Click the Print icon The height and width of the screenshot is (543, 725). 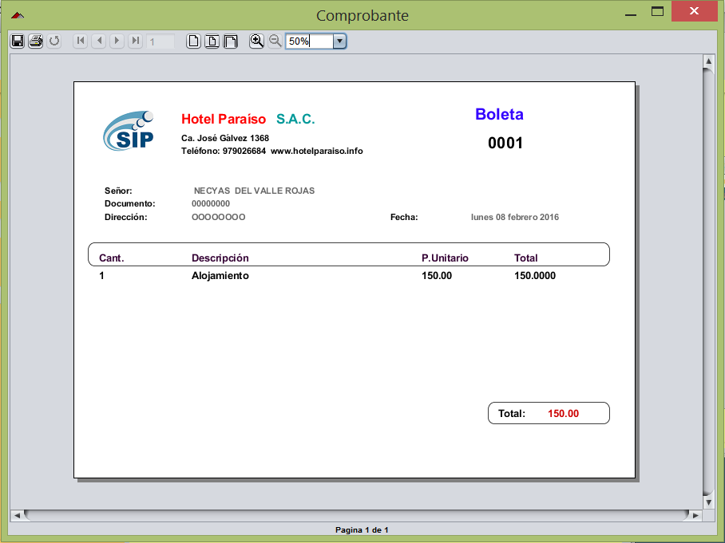36,41
